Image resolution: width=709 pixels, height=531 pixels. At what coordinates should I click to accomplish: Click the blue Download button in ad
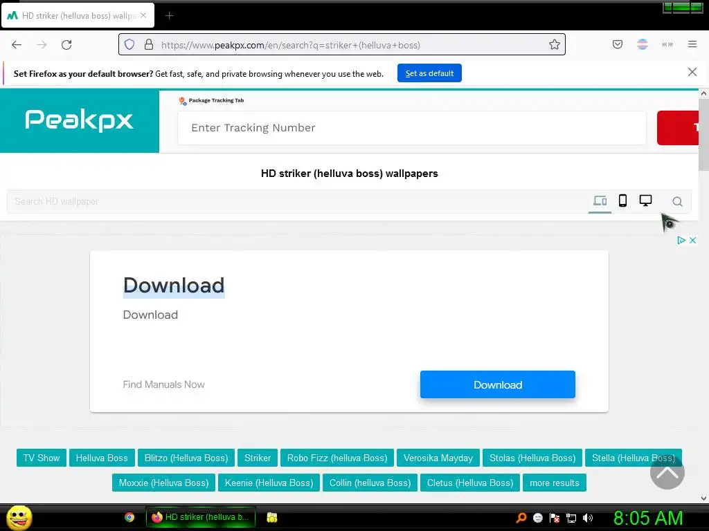497,384
